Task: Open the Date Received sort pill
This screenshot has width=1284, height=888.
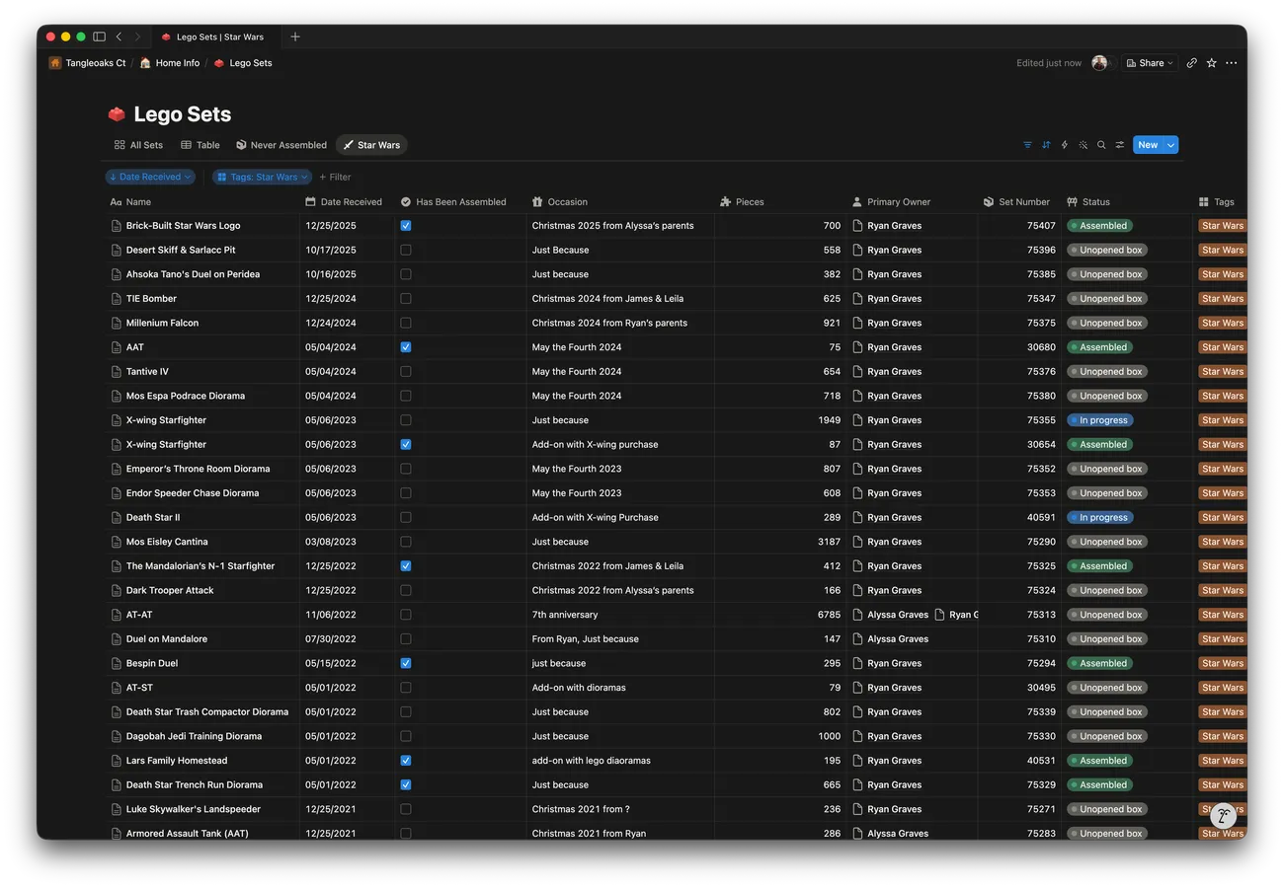Action: click(150, 178)
